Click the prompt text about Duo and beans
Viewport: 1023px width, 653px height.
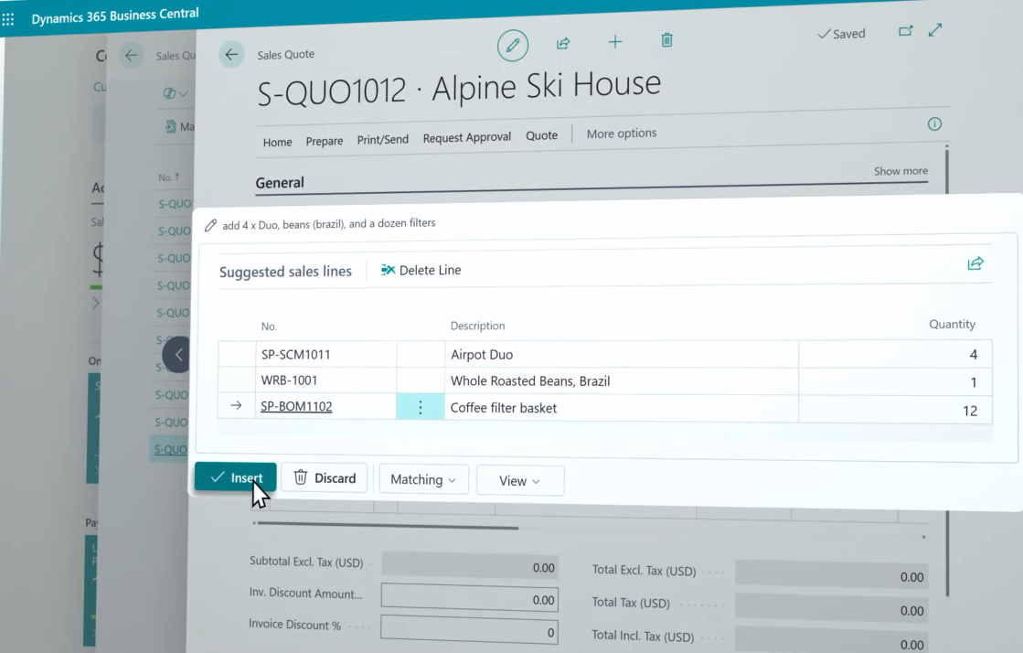coord(329,224)
